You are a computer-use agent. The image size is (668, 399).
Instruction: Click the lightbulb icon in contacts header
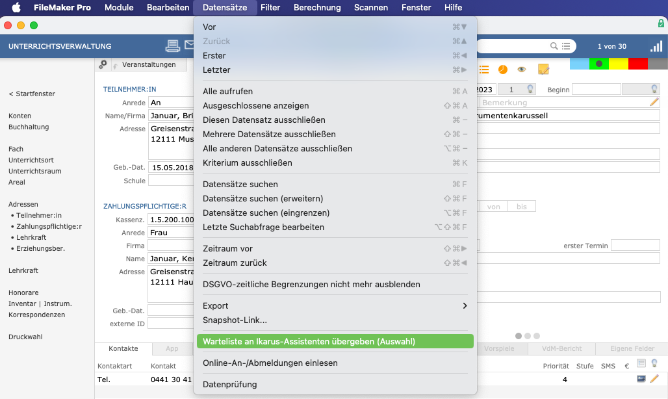(x=654, y=363)
